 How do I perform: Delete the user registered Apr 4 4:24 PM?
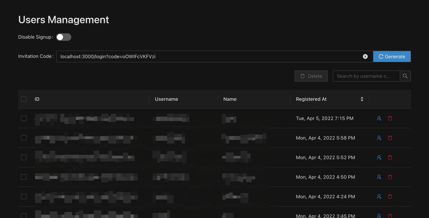coord(390,196)
